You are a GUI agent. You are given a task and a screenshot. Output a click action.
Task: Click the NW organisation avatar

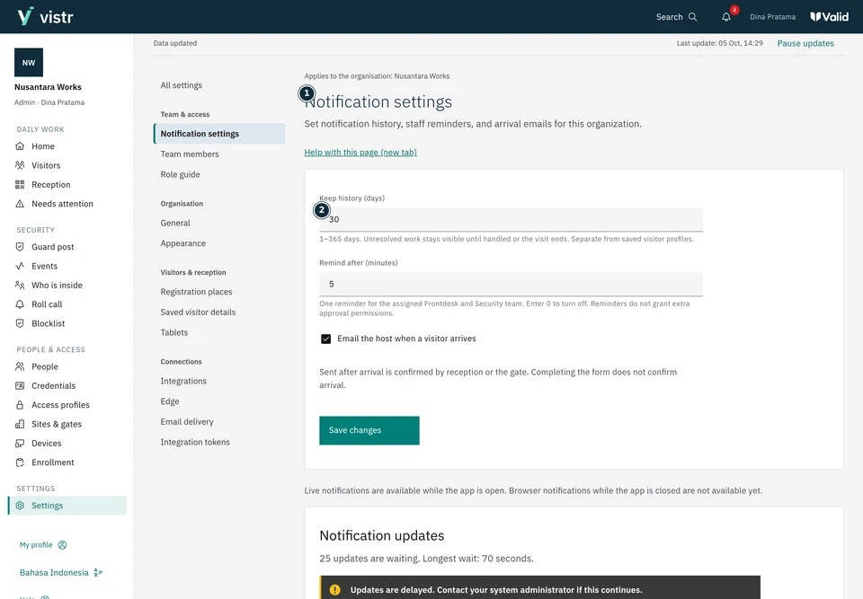pos(29,63)
